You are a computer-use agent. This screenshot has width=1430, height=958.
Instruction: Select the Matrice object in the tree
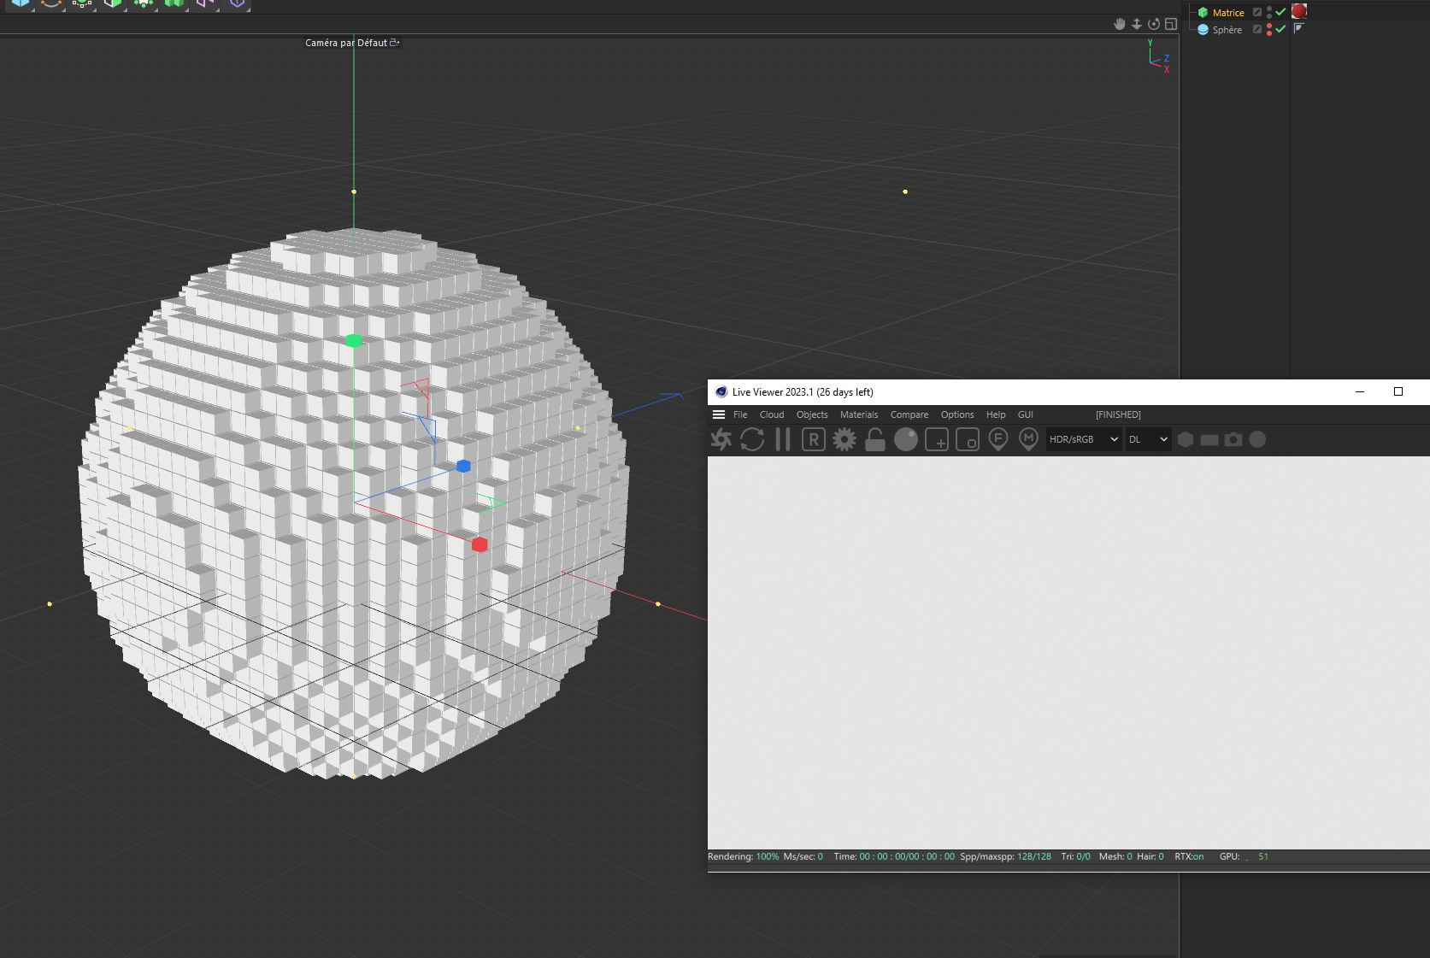tap(1228, 13)
